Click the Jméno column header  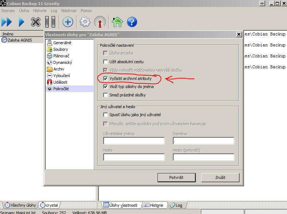point(22,34)
